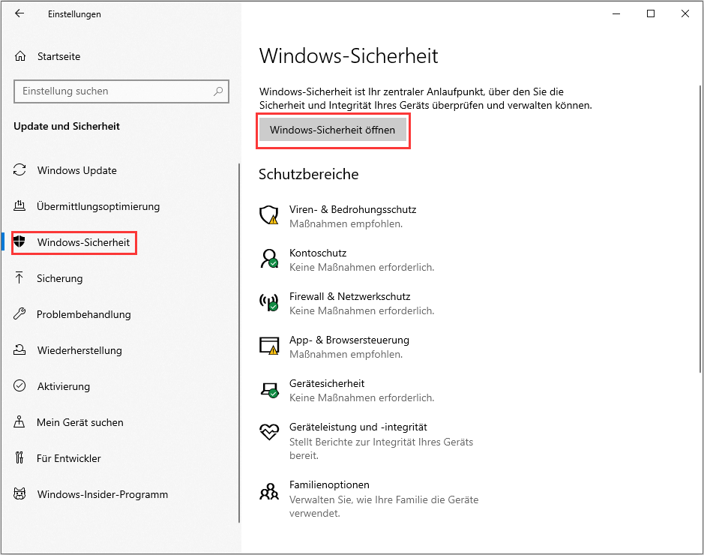Viewport: 704px width, 555px height.
Task: Open Firewall & Netzwerkschutz icon
Action: pyautogui.click(x=268, y=302)
